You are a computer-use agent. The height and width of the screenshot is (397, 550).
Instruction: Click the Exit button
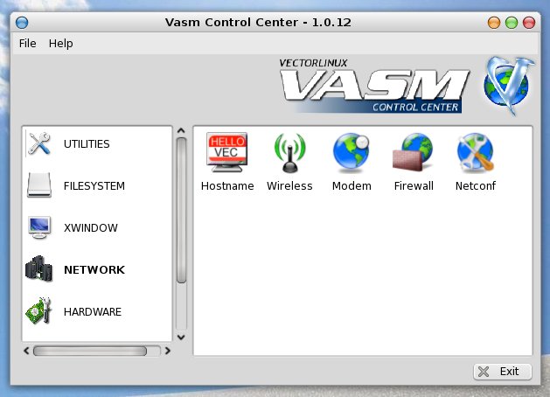[x=502, y=372]
